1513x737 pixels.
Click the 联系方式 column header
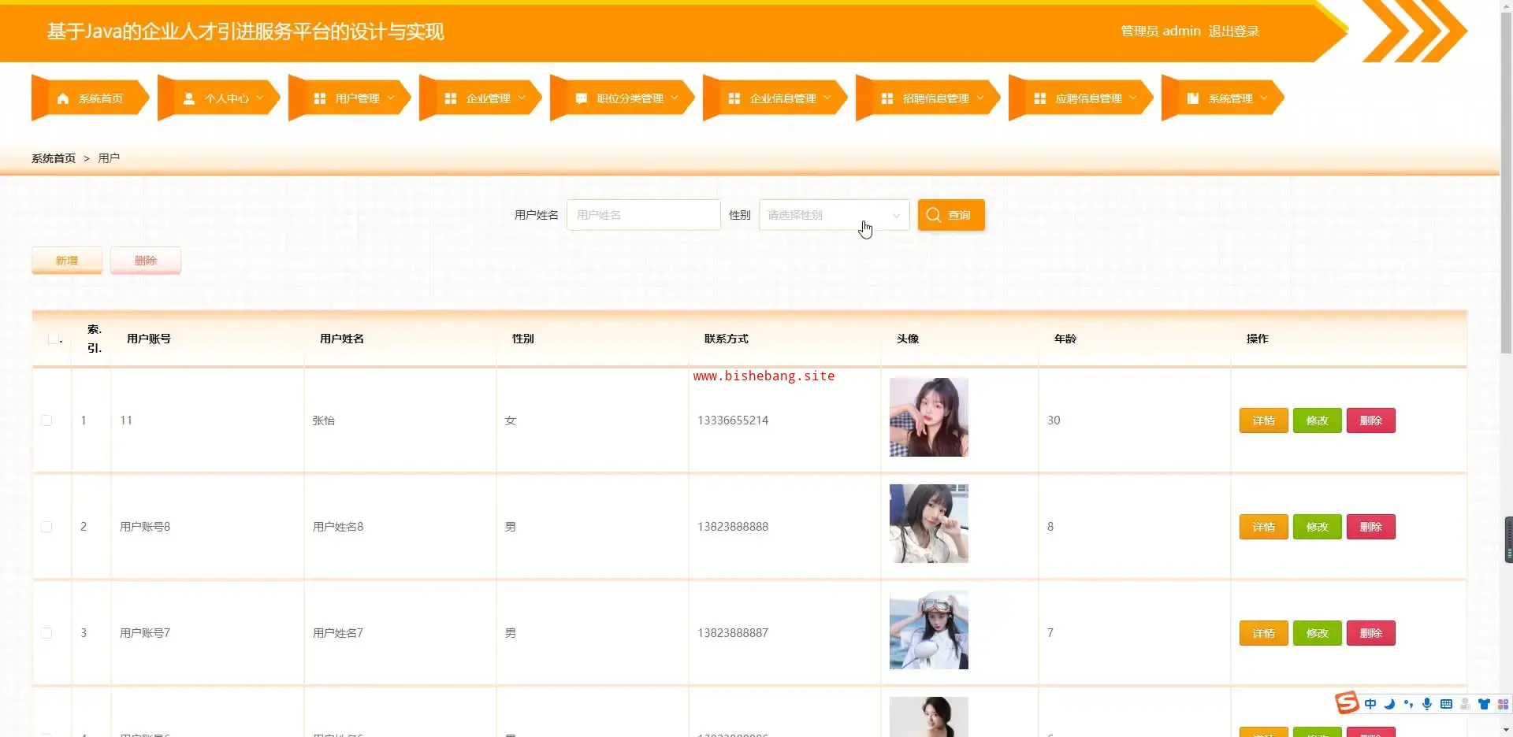click(x=727, y=339)
